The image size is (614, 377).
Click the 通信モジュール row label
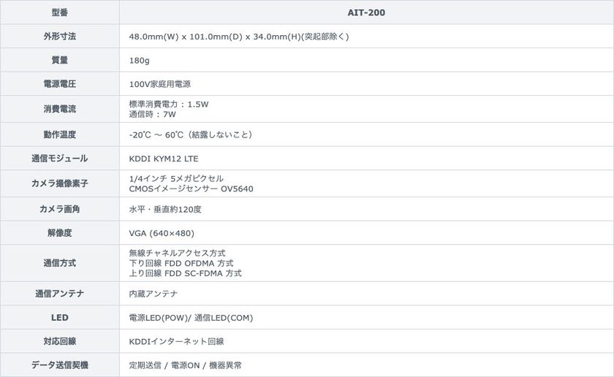(x=59, y=159)
